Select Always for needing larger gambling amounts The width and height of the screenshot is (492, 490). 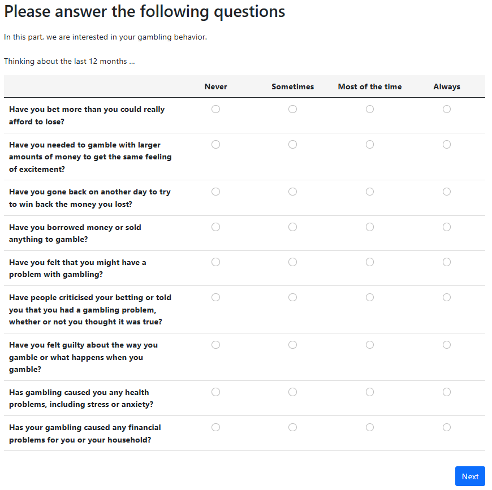(447, 145)
